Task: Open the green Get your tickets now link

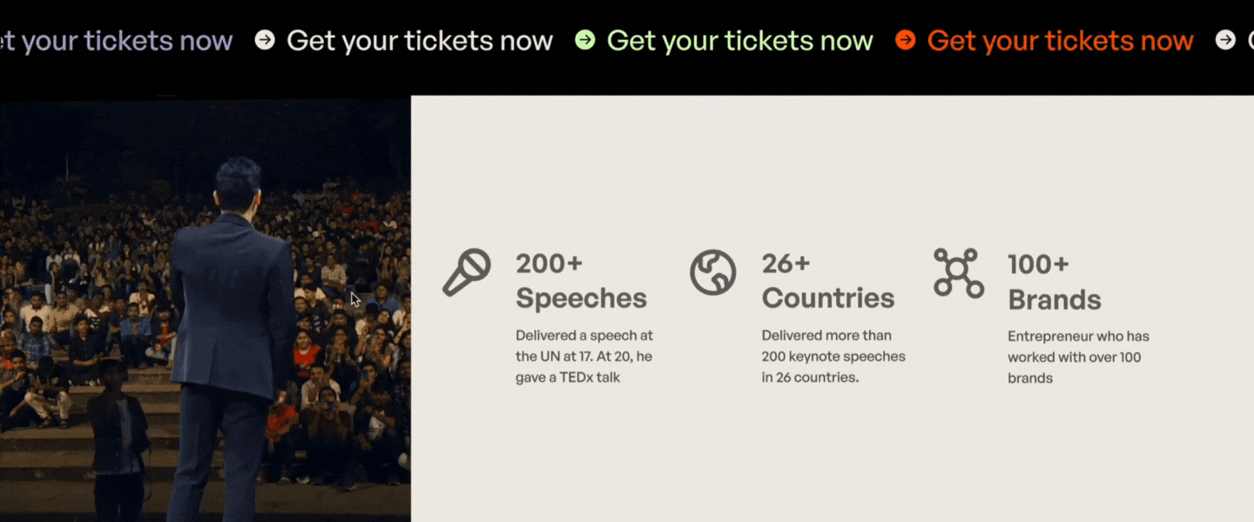Action: (739, 41)
